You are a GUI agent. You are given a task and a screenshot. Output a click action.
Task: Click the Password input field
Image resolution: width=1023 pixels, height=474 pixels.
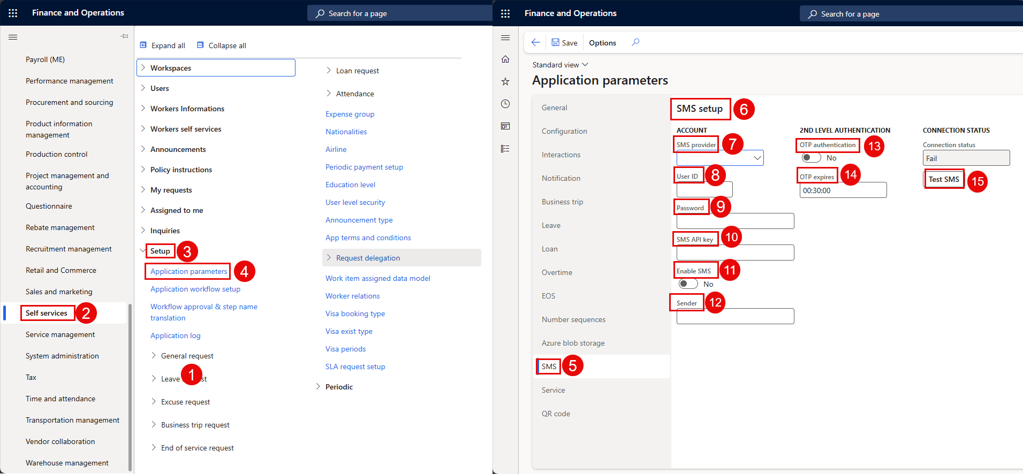point(735,221)
